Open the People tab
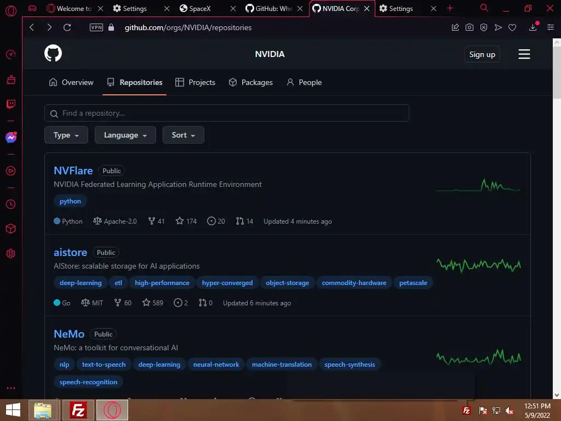The image size is (561, 421). (304, 82)
